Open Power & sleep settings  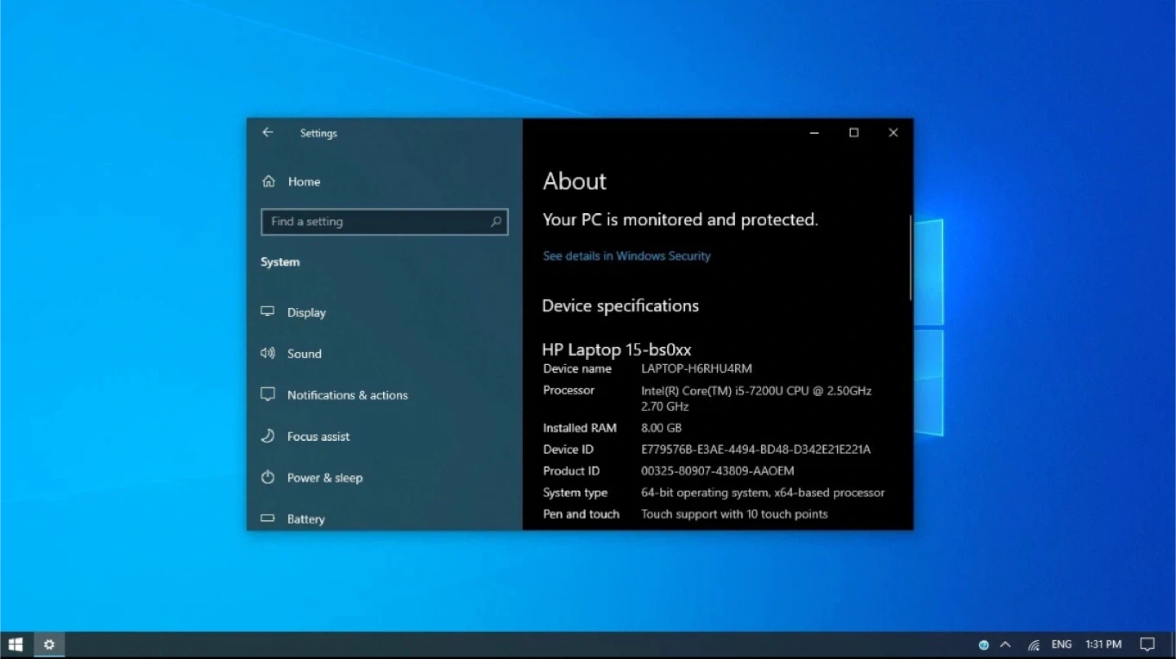pos(324,478)
